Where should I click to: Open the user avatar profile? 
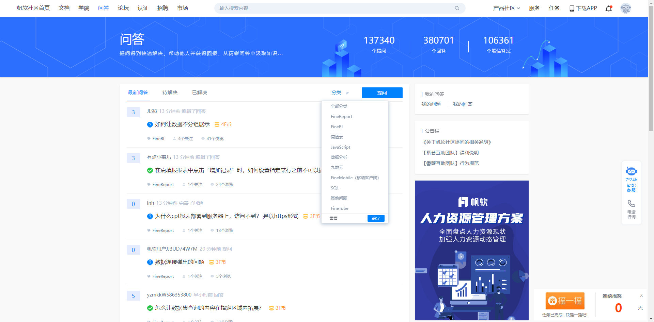626,8
